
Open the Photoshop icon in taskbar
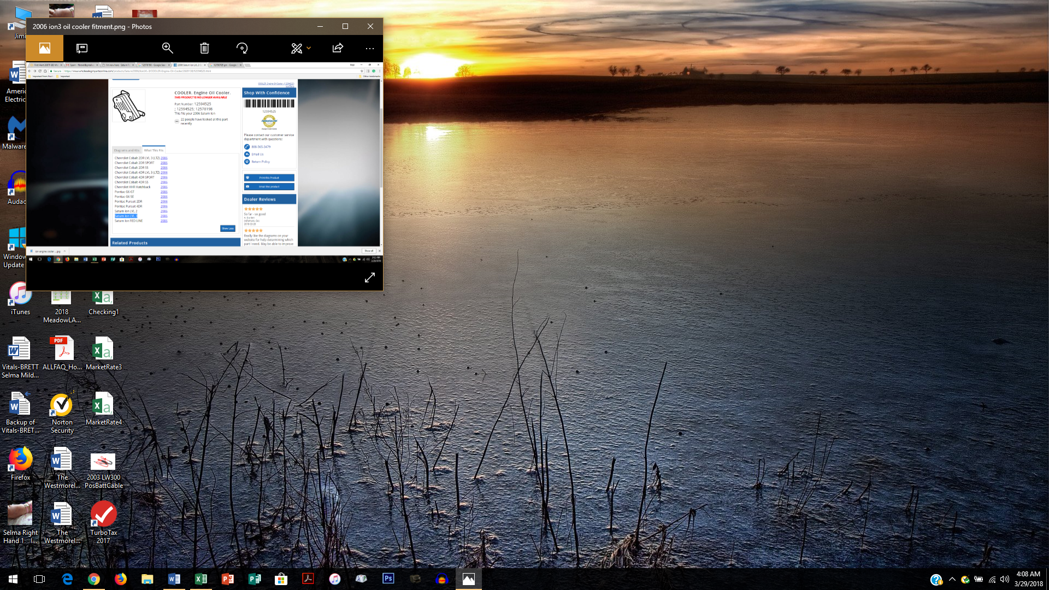(388, 579)
